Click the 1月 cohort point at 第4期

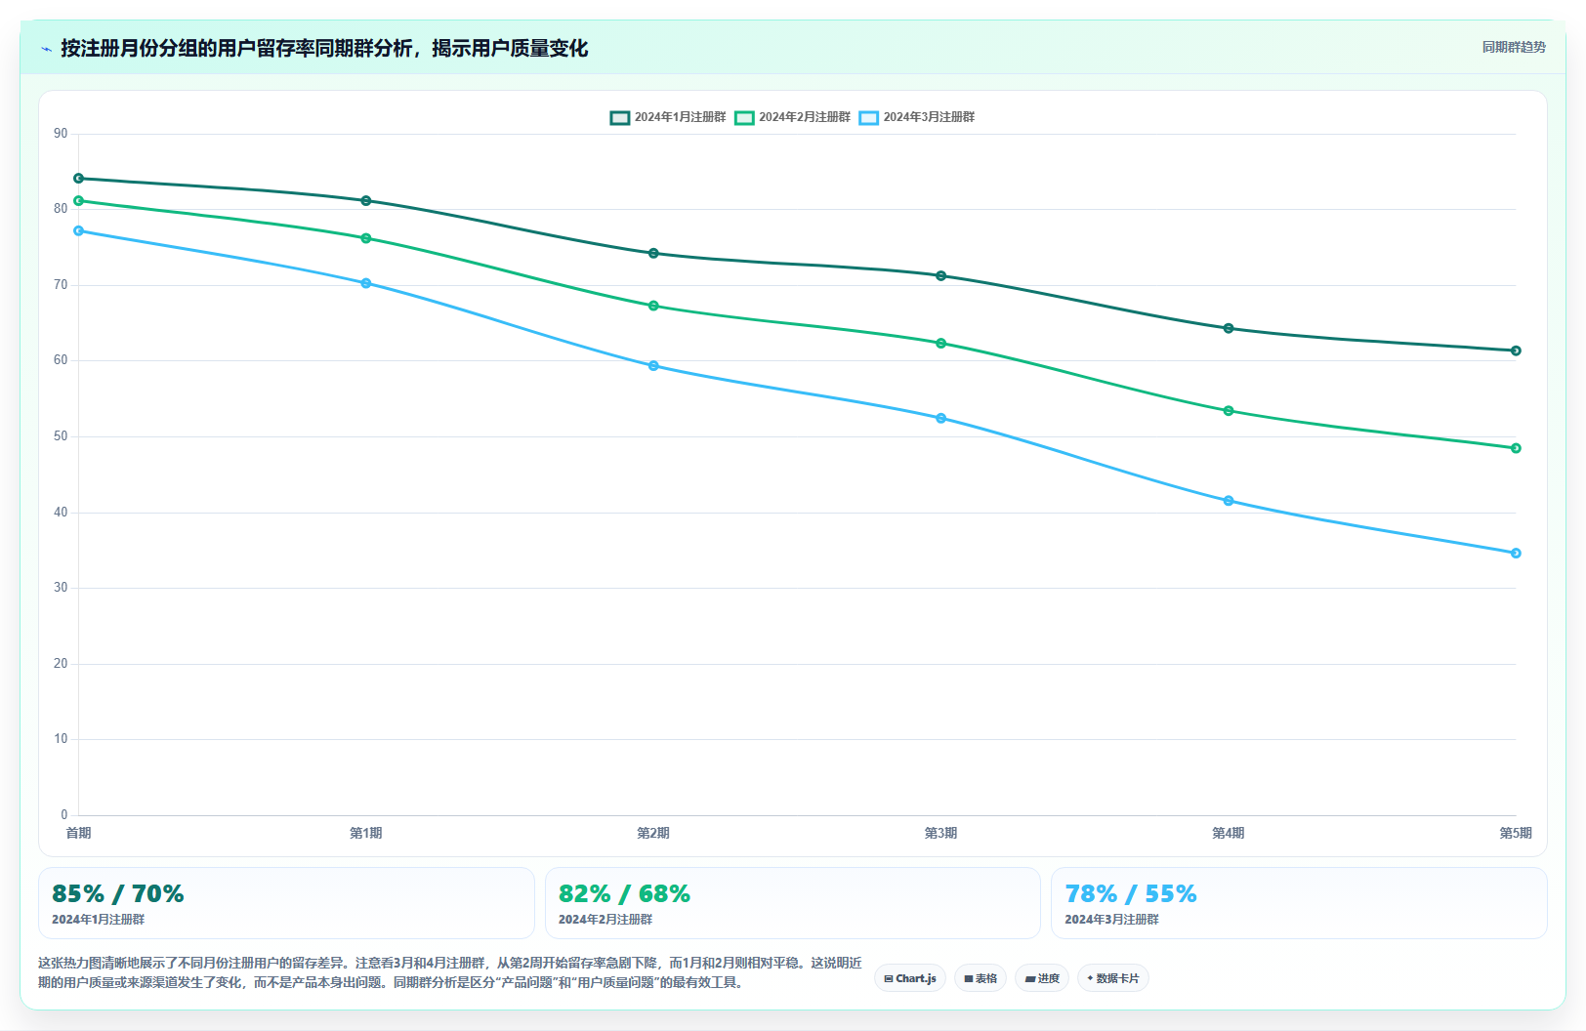(x=1229, y=329)
